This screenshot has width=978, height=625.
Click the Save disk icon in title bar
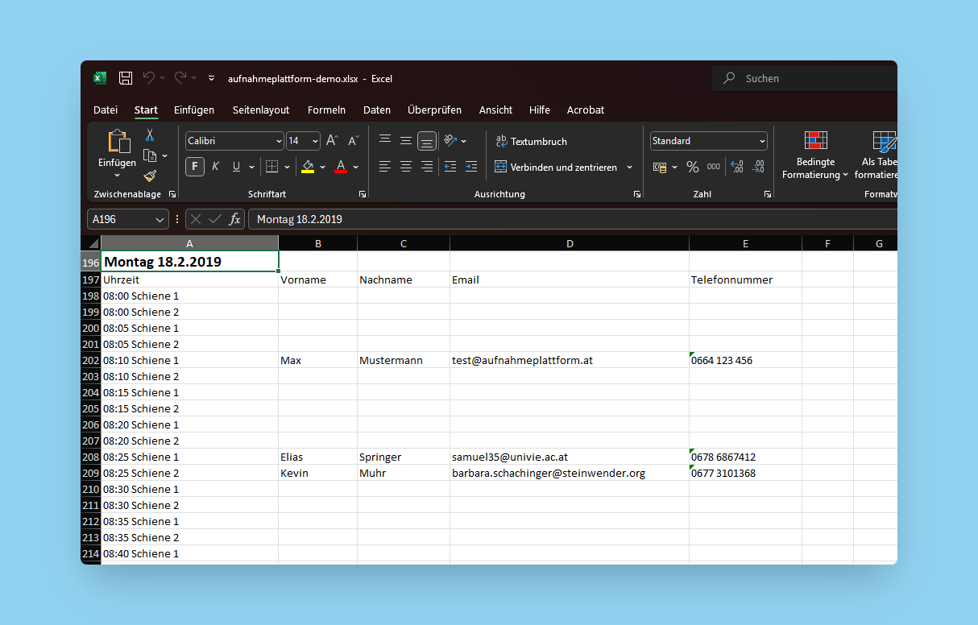(126, 78)
